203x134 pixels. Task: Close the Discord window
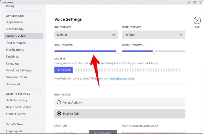click(200, 2)
